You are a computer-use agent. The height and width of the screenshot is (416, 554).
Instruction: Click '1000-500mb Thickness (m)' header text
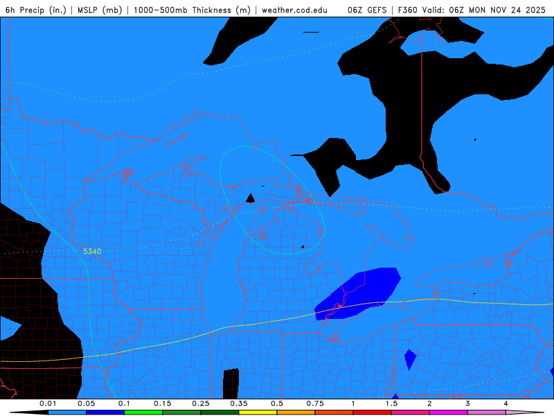click(x=192, y=10)
